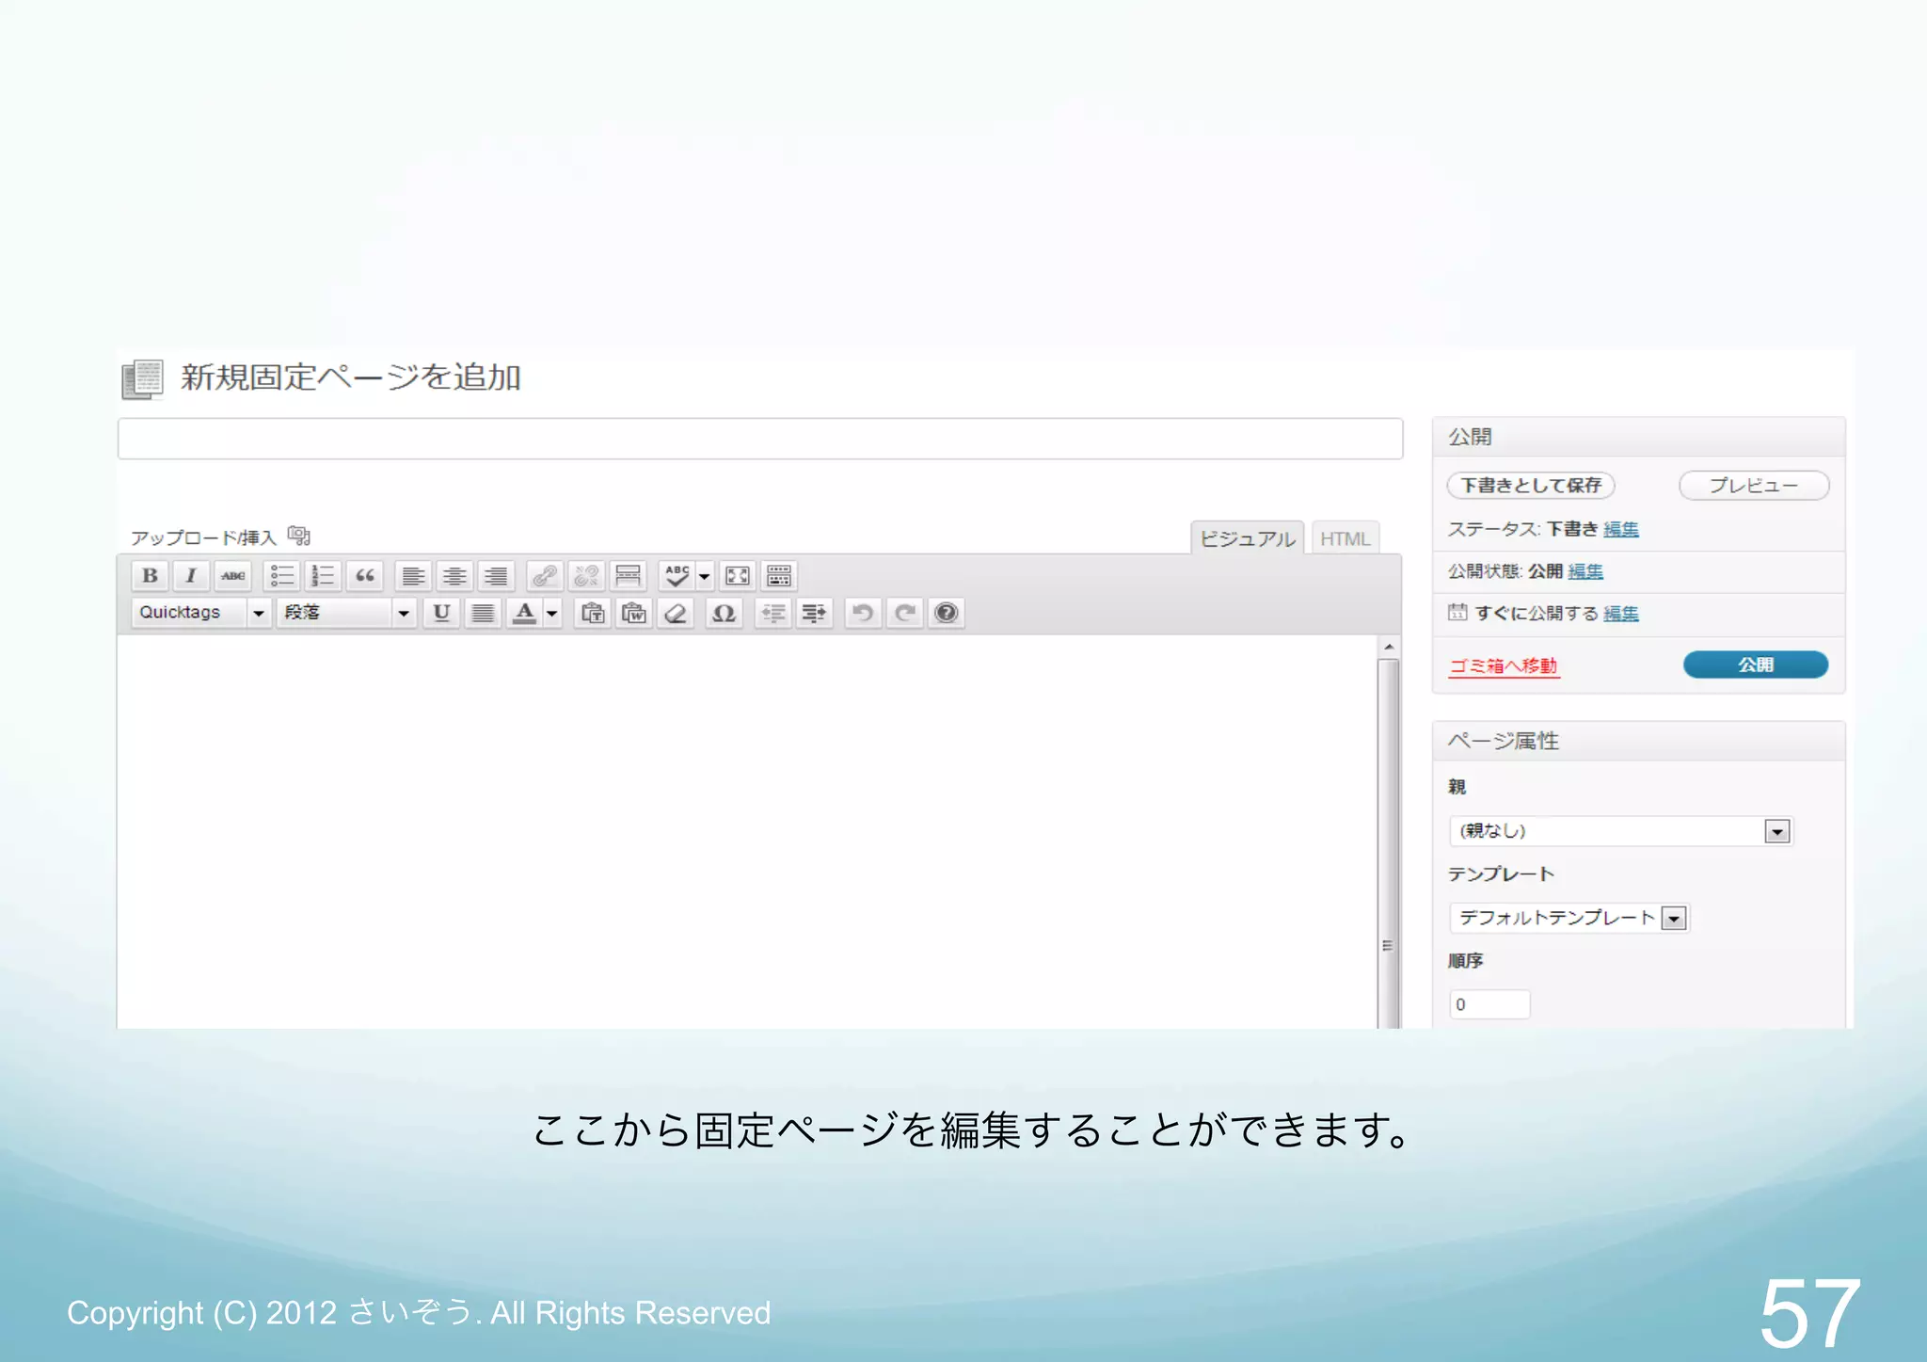Click the text color A button
Screen dimensions: 1927x1362
pyautogui.click(x=525, y=613)
